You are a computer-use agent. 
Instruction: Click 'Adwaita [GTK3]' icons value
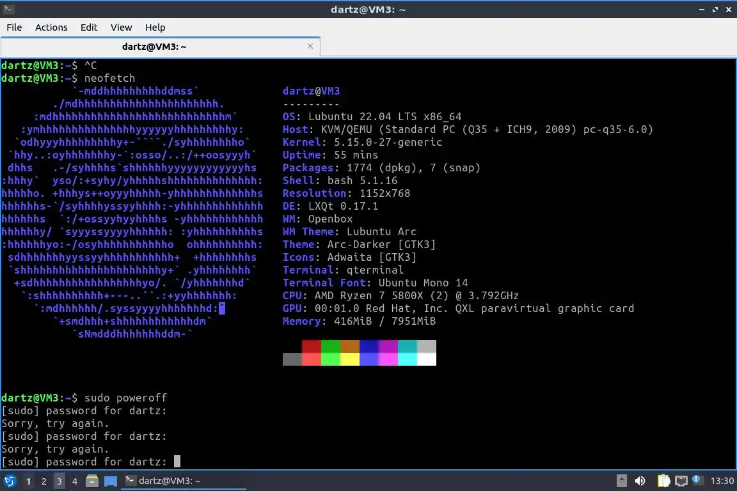point(372,258)
